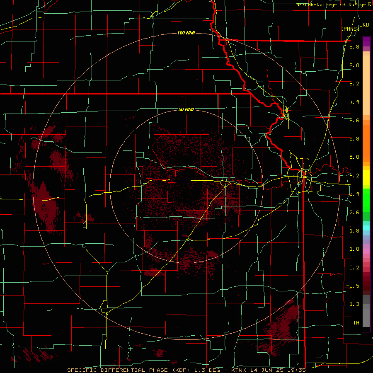Click the 50 NMI range ring label

186,109
